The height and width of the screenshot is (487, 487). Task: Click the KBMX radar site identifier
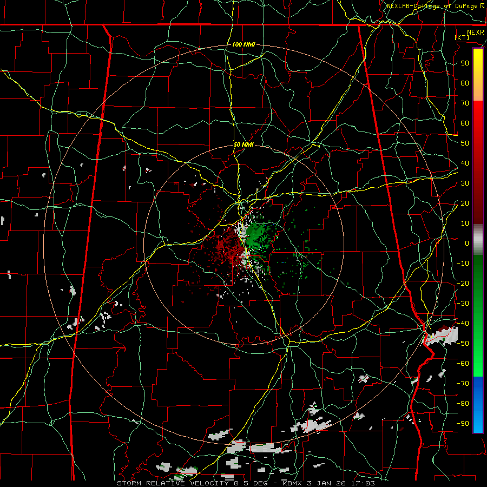coord(293,483)
